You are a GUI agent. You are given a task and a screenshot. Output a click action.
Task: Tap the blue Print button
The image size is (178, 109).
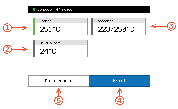coord(120,81)
